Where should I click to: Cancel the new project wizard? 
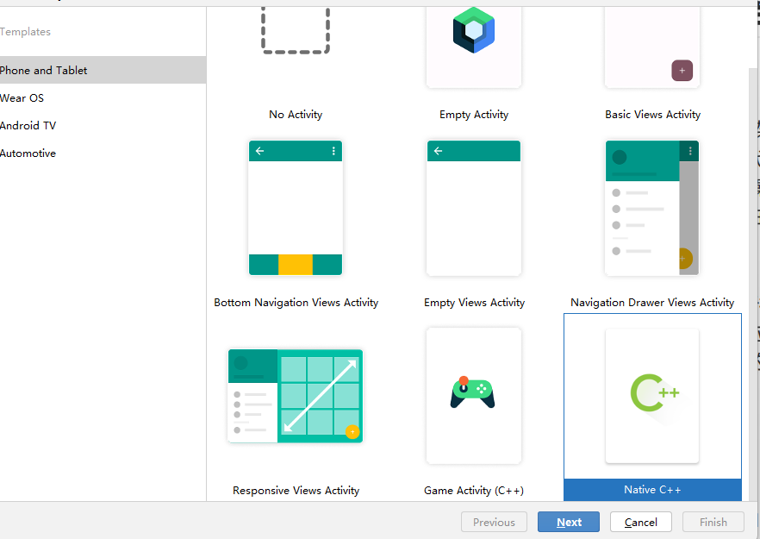pos(640,522)
